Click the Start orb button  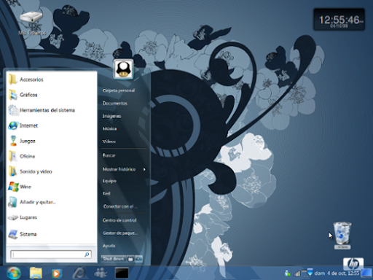pos(14,273)
